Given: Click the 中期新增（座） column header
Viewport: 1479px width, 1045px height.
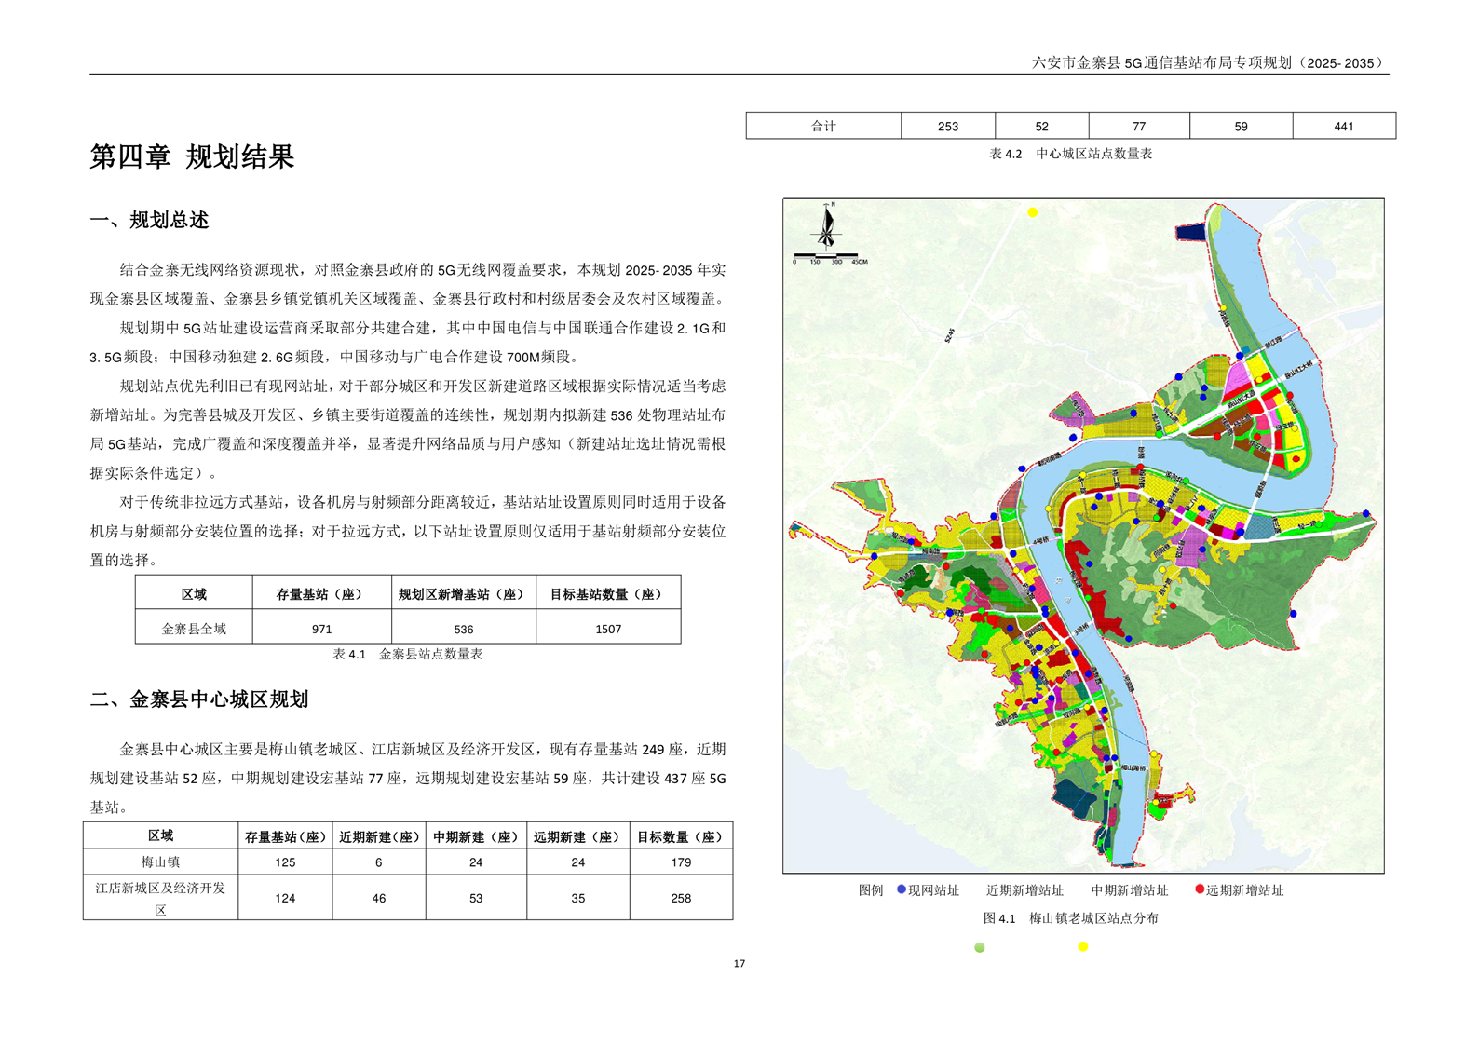Looking at the screenshot, I should pyautogui.click(x=476, y=836).
